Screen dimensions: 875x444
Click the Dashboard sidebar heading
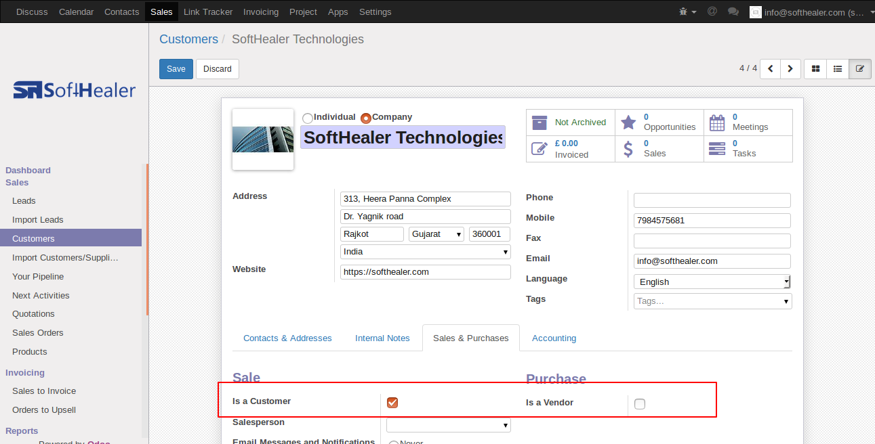[x=28, y=171]
